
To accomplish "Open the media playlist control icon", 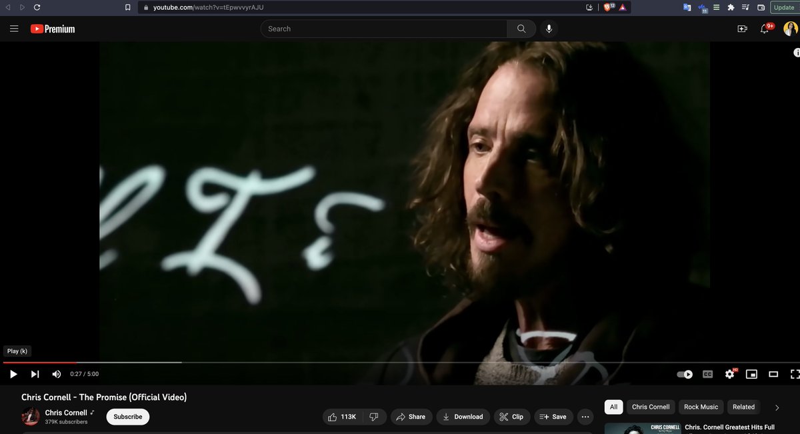I will [x=745, y=7].
